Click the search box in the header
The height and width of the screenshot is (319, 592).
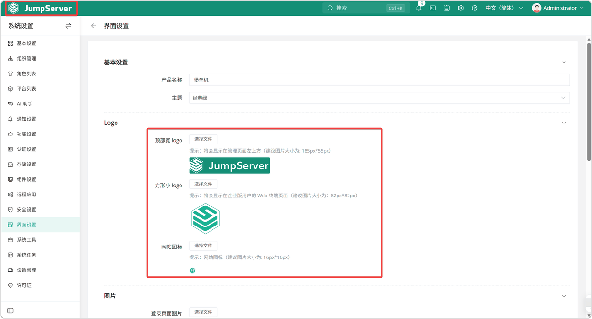click(x=366, y=8)
